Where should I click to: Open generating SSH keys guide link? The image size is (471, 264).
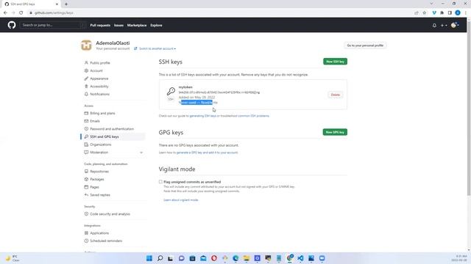203,116
